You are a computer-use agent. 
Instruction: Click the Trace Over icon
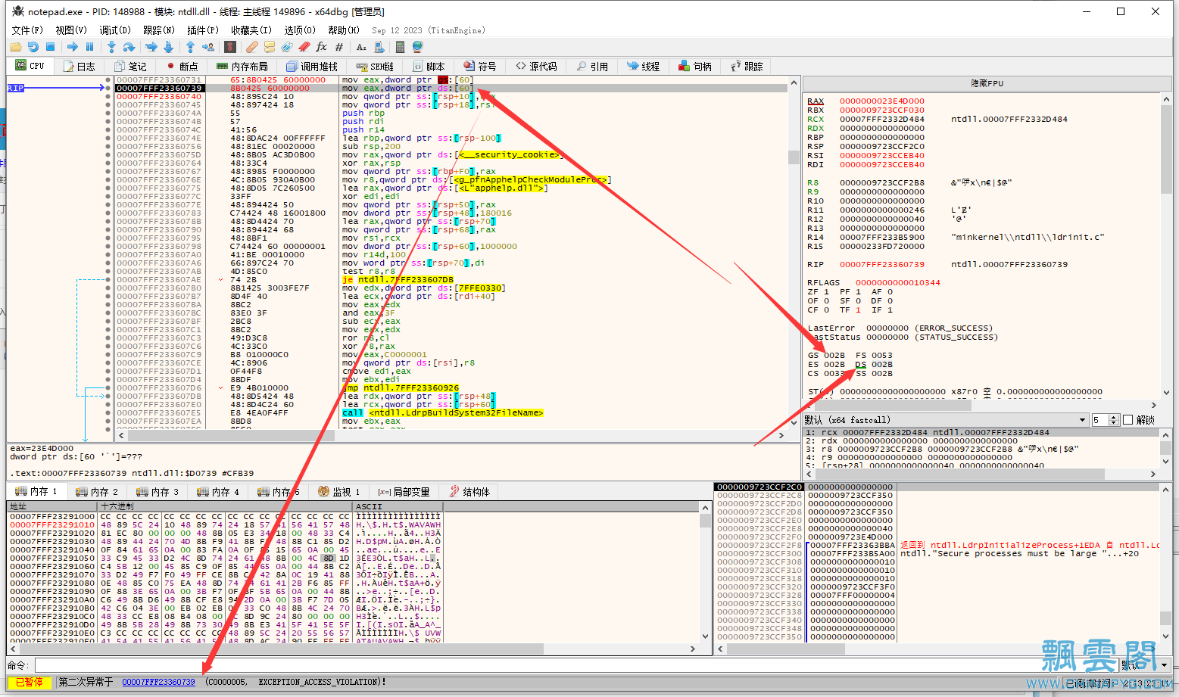(168, 47)
